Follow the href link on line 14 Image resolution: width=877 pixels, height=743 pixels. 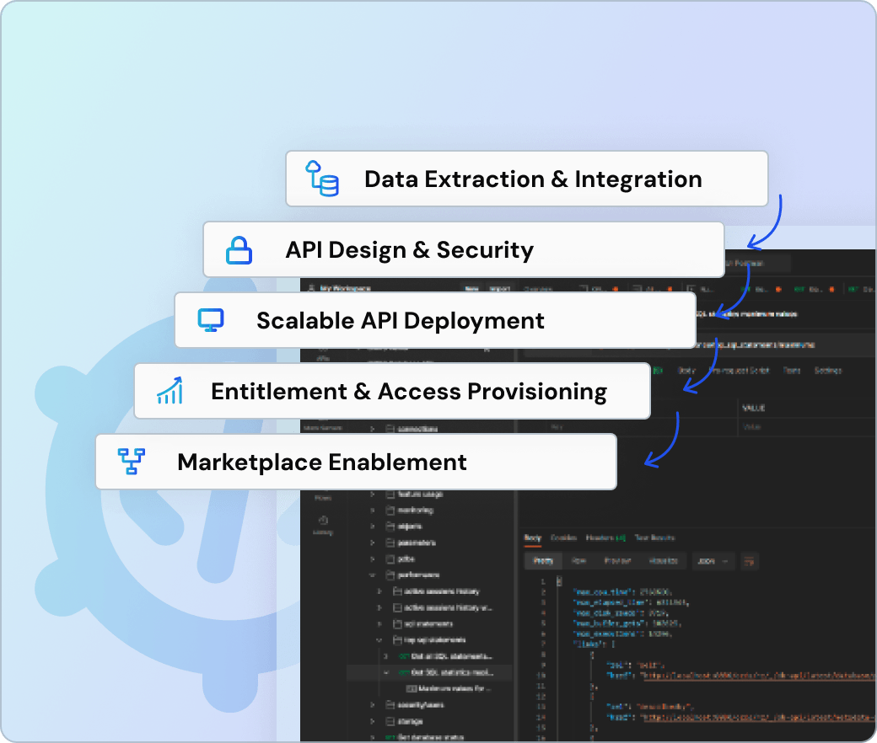758,717
